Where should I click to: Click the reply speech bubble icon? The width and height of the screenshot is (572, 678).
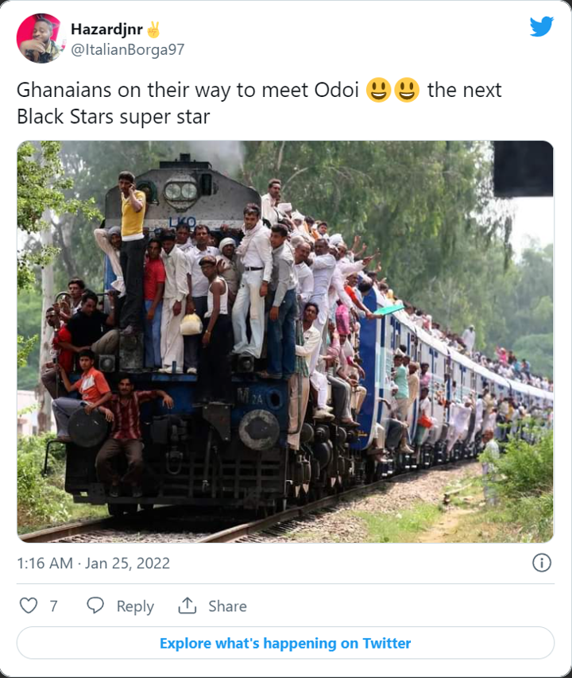(x=95, y=606)
